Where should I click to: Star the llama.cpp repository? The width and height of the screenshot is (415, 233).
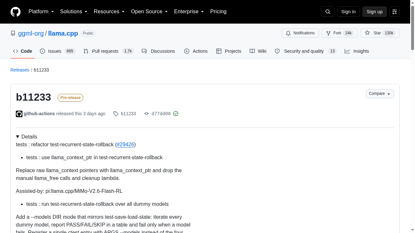click(x=380, y=33)
